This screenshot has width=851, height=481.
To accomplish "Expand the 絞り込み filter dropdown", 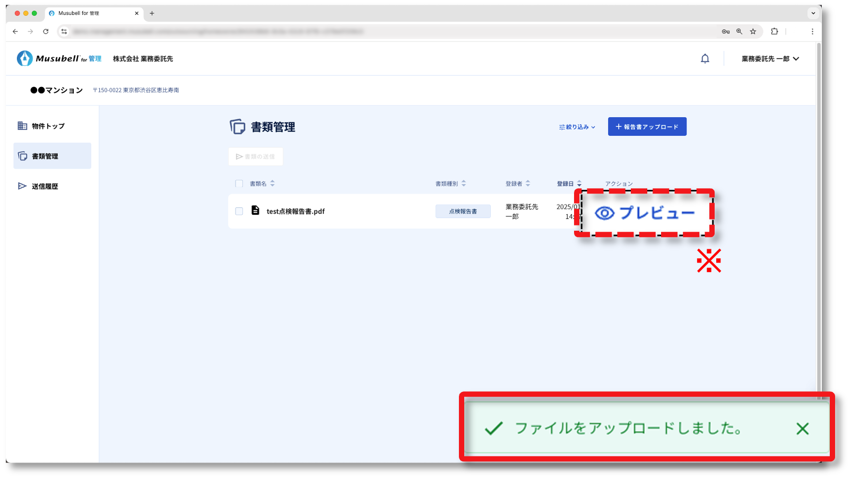I will 577,127.
